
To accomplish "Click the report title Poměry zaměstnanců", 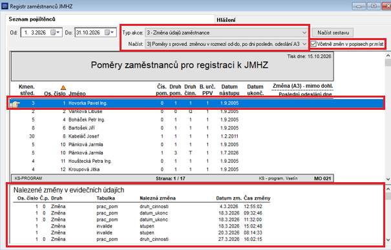I will [x=179, y=65].
